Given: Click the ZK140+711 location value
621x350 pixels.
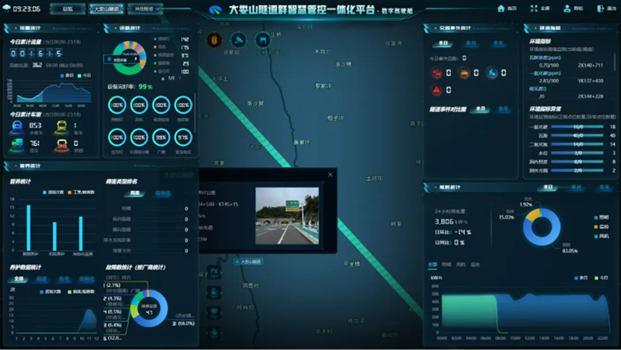Looking at the screenshot, I should (x=590, y=65).
